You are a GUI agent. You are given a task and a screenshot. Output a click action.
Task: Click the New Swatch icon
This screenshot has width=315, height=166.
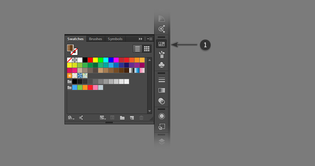coord(132,118)
